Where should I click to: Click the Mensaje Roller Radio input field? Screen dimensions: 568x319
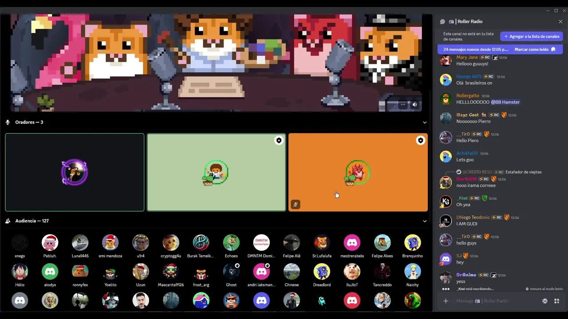(x=497, y=301)
